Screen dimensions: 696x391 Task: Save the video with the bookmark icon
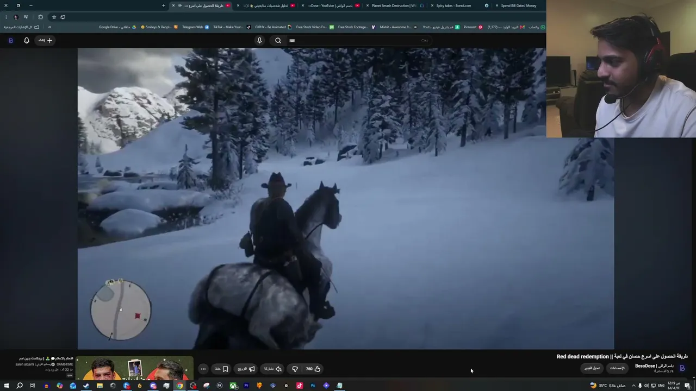[x=222, y=369]
